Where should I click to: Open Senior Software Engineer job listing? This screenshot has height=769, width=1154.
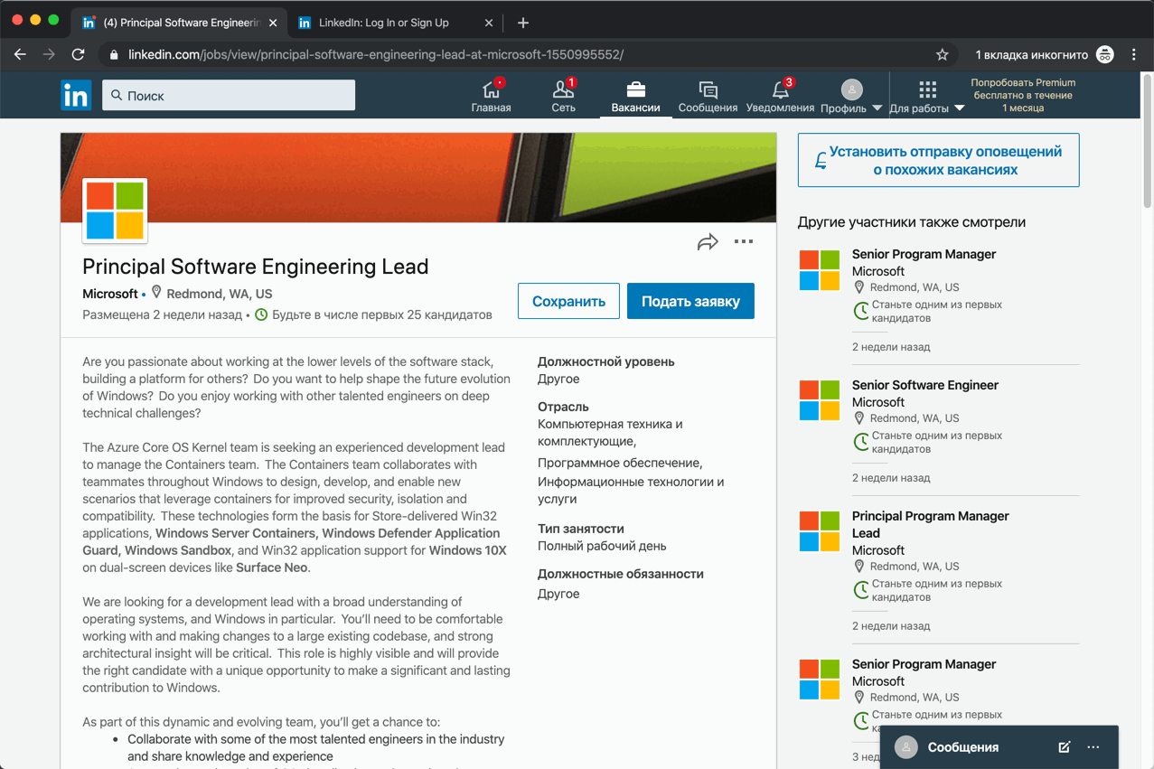point(924,385)
